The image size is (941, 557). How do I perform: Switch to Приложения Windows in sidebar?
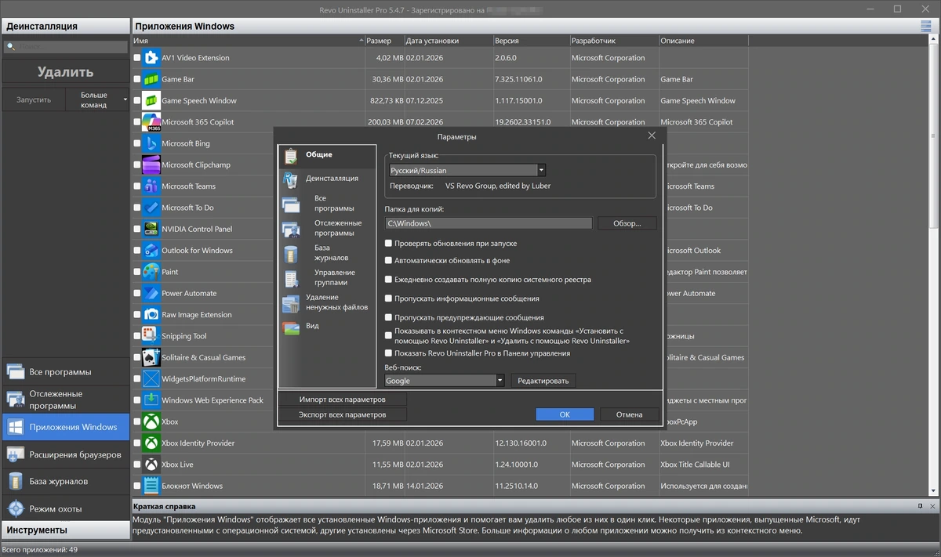(x=65, y=427)
